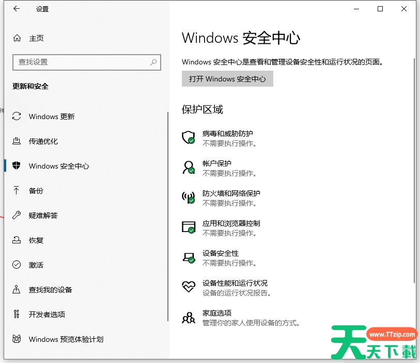Viewport: 420px width, 363px height.
Task: Click the search magnifier icon in 查找设置
Action: 153,62
